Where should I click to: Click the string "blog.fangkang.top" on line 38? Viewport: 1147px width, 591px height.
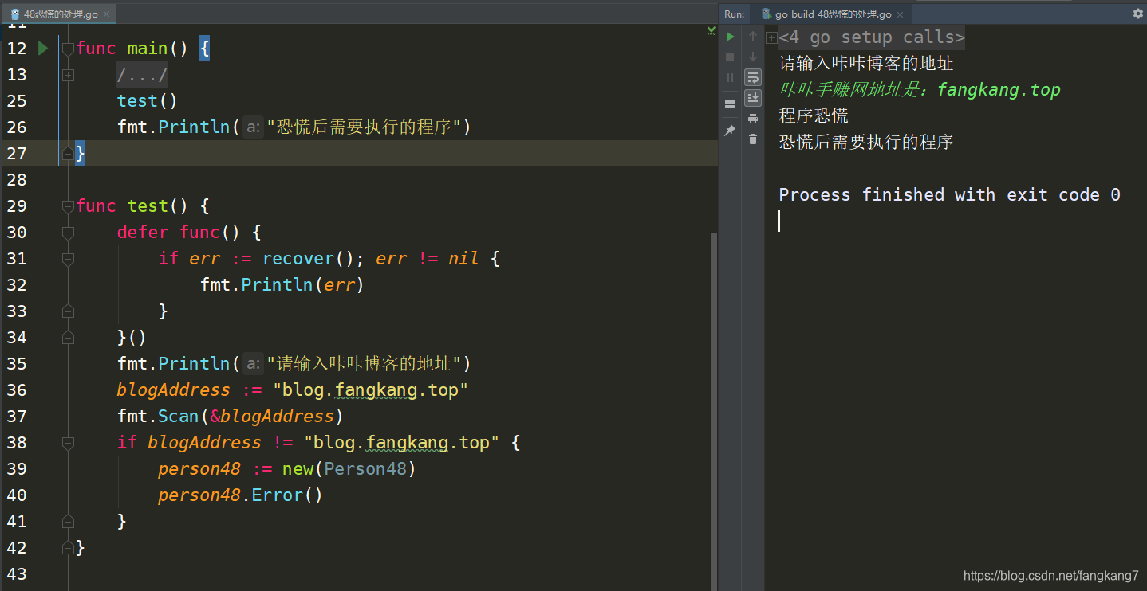tap(401, 443)
